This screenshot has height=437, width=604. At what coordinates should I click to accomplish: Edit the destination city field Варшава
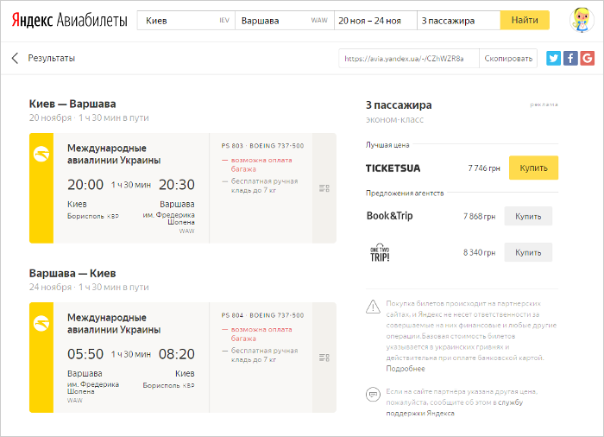point(284,21)
